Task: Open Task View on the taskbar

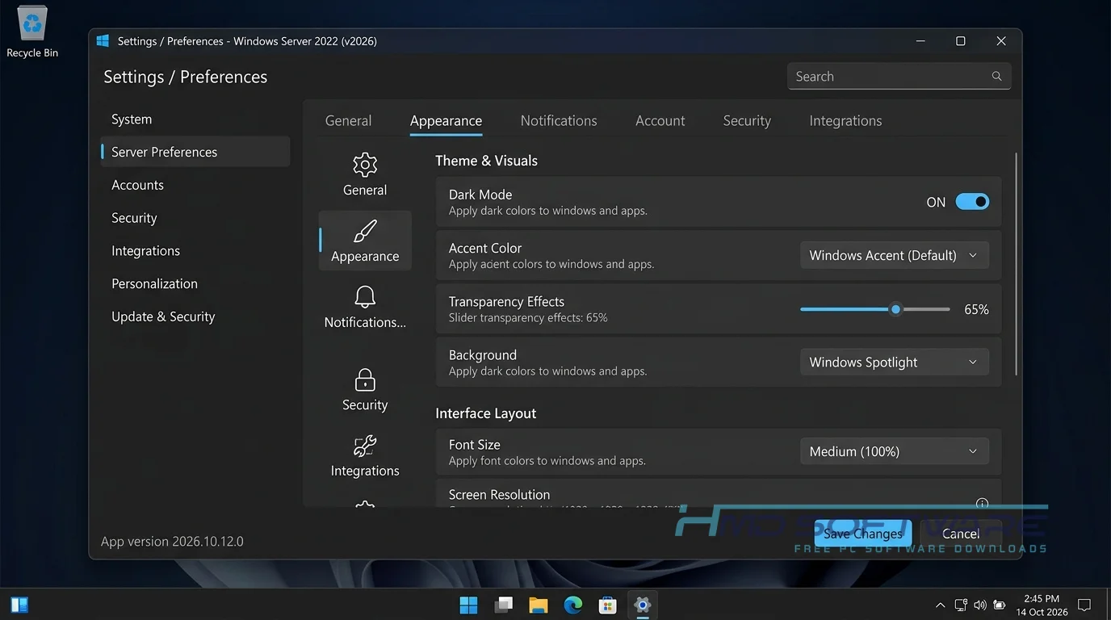Action: (504, 605)
